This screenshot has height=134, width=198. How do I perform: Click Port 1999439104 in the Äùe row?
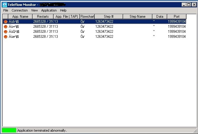coord(177,37)
